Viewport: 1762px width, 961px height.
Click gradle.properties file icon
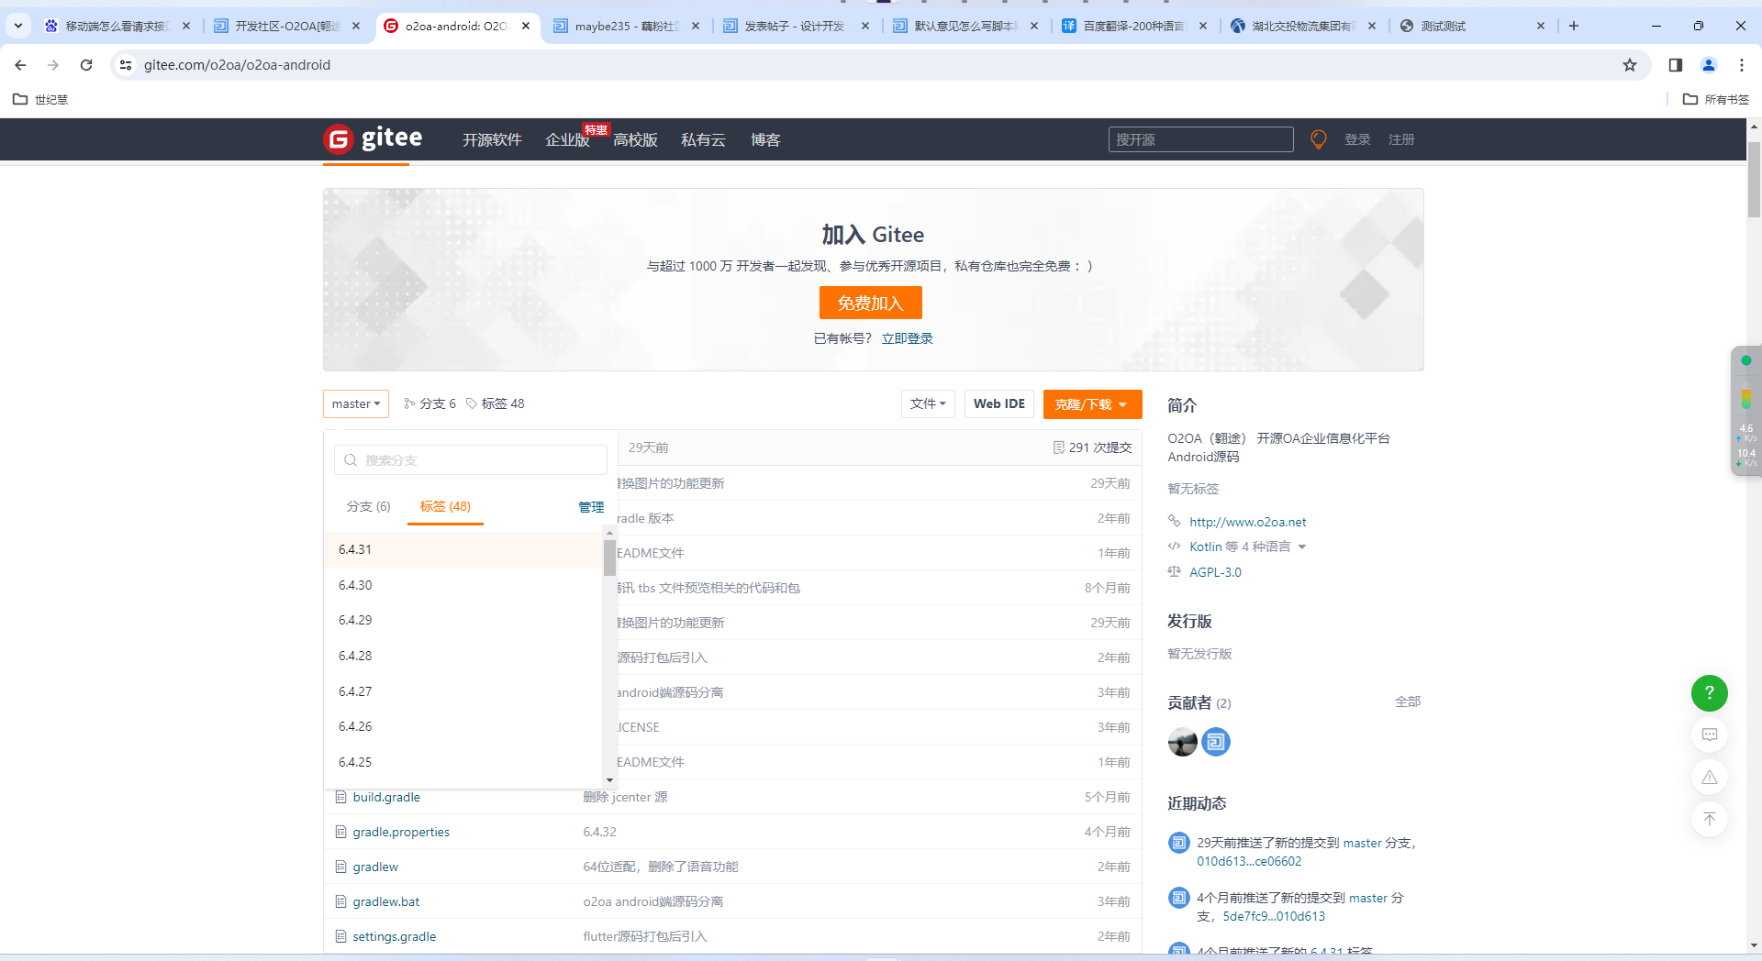[340, 832]
